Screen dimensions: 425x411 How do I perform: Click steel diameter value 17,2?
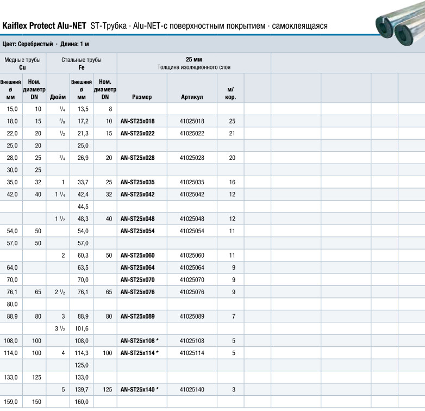click(x=83, y=121)
